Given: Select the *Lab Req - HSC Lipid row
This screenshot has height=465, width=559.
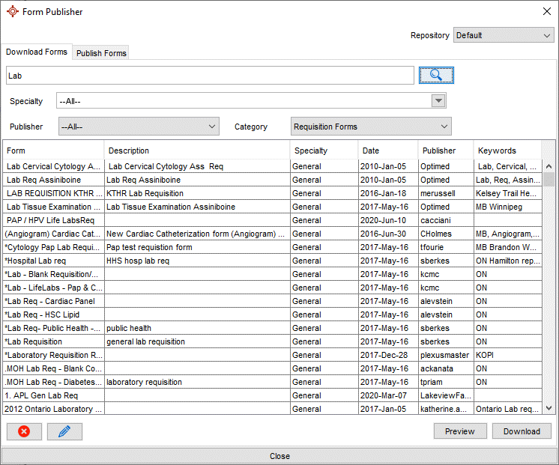Looking at the screenshot, I should pyautogui.click(x=272, y=314).
